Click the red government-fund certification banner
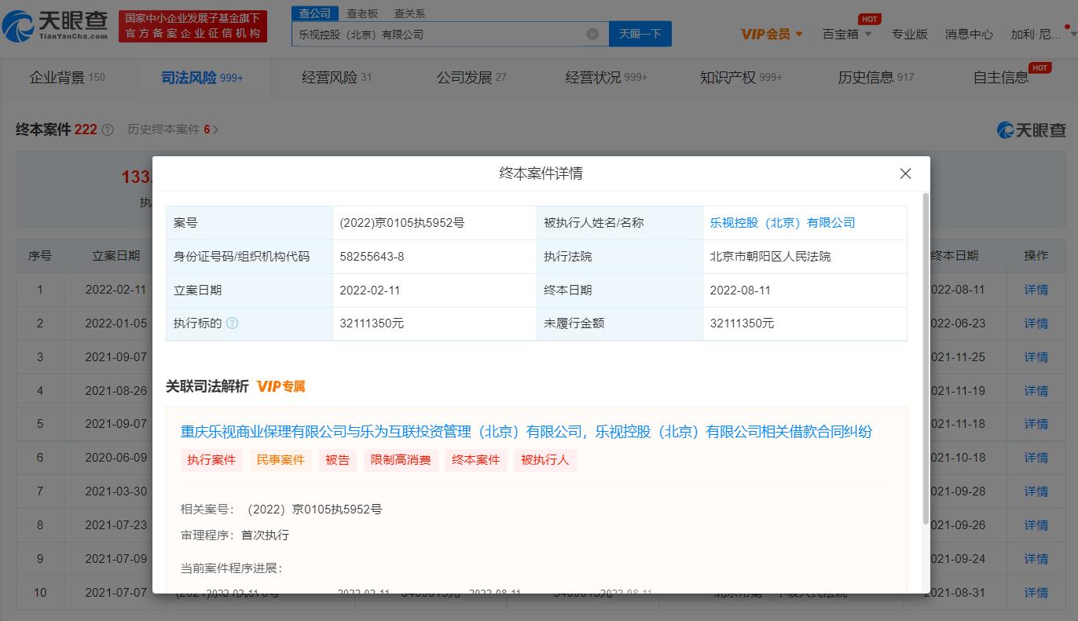Image resolution: width=1078 pixels, height=621 pixels. click(193, 27)
